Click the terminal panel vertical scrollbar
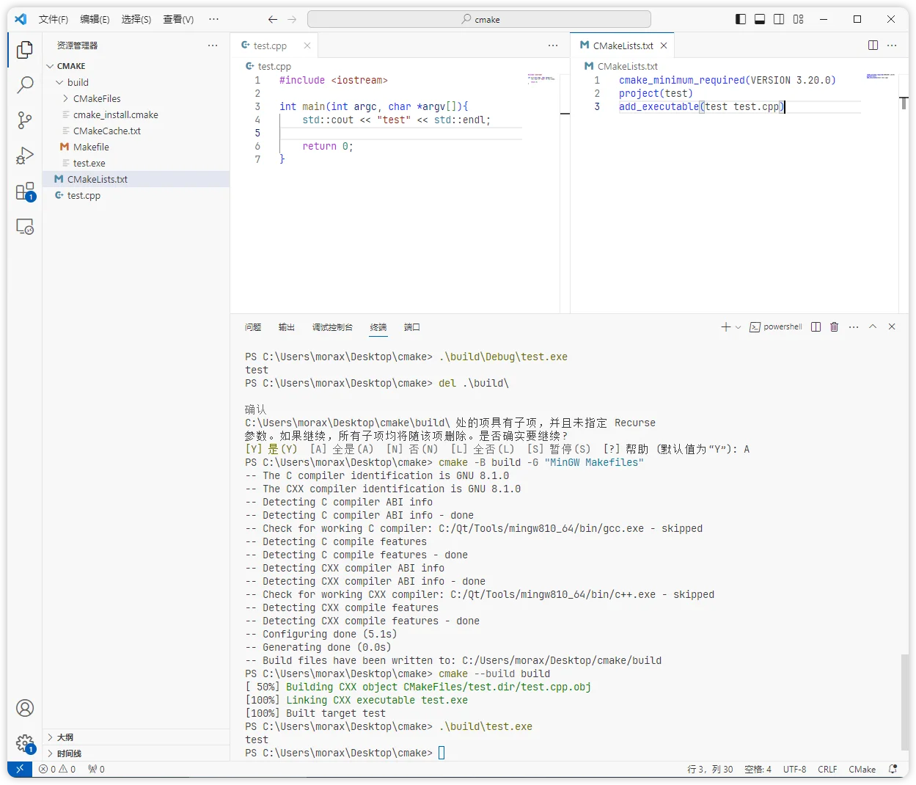Image resolution: width=916 pixels, height=785 pixels. click(x=904, y=701)
